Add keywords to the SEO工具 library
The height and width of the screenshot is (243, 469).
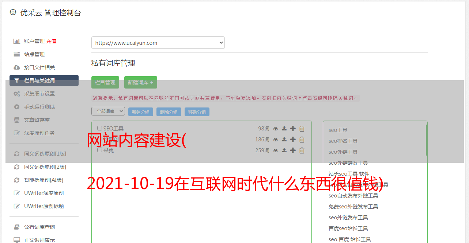293,129
